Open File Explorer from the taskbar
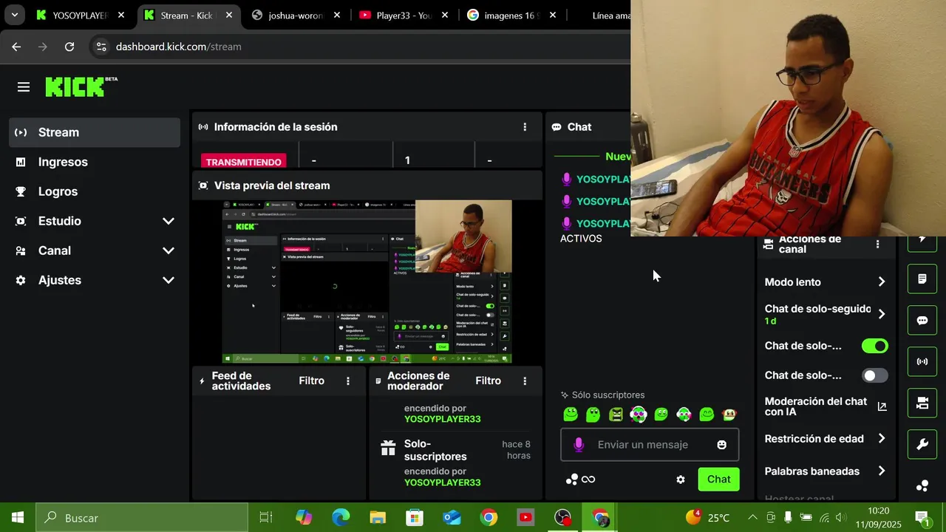This screenshot has height=532, width=946. pos(378,518)
